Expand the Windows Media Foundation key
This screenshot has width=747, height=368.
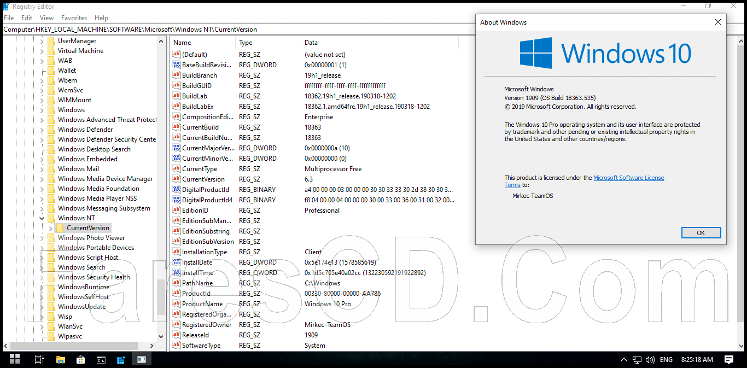click(42, 189)
